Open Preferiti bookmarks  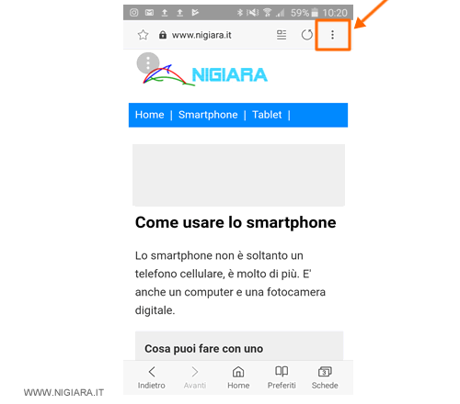point(282,377)
